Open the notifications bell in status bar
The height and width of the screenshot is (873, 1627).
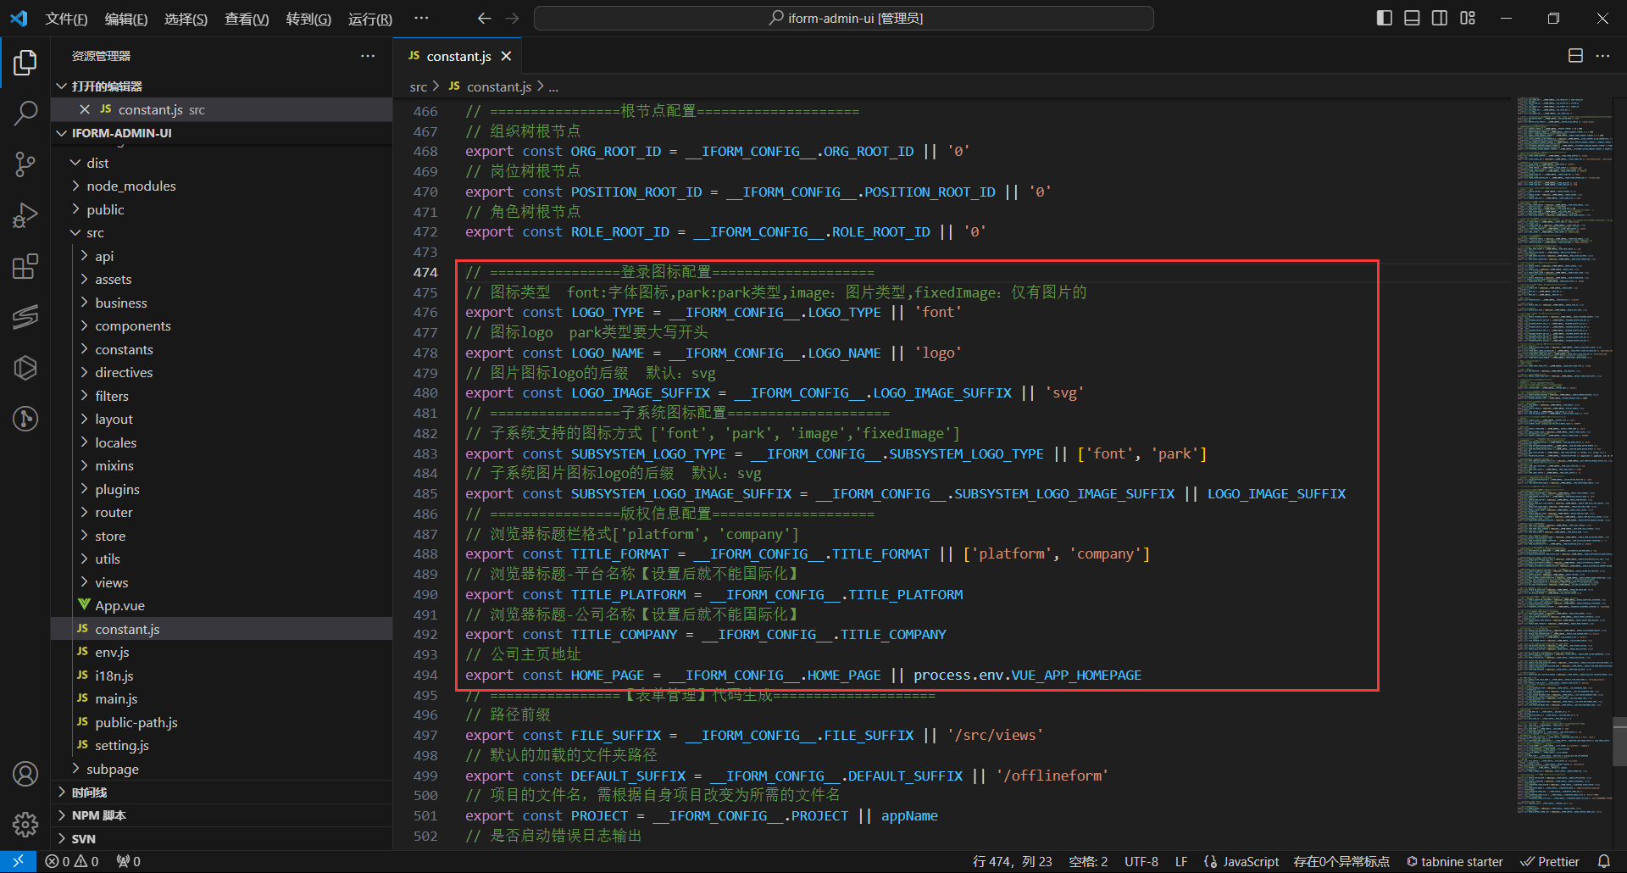coord(1603,861)
